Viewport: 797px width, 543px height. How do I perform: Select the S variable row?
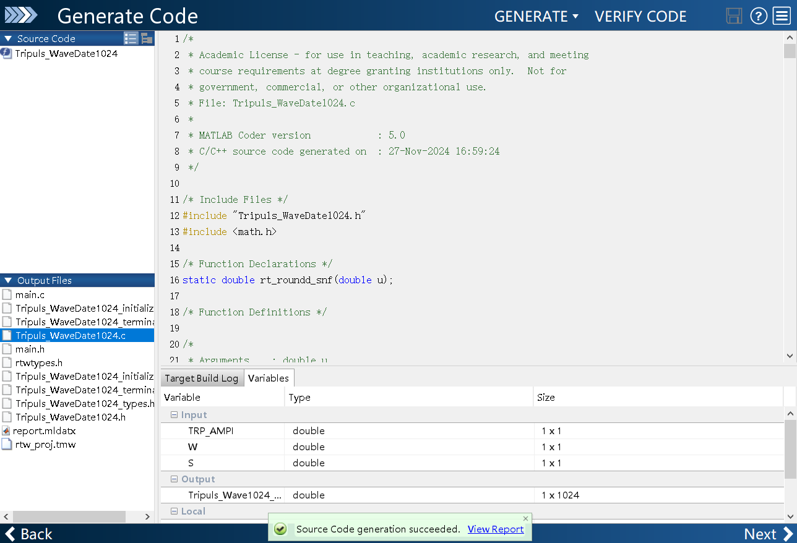(472, 463)
